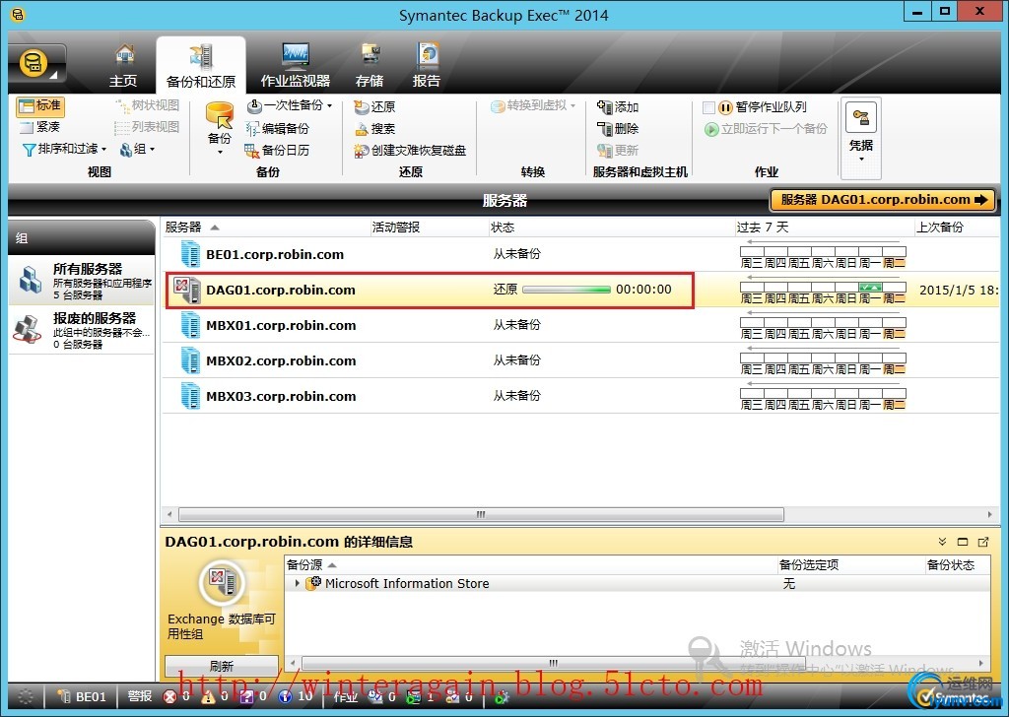Open the 报告 tab
This screenshot has height=717, width=1009.
pos(427,67)
